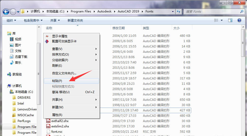Sort by the 类型 column header
247x136 pixels.
pyautogui.click(x=146, y=28)
